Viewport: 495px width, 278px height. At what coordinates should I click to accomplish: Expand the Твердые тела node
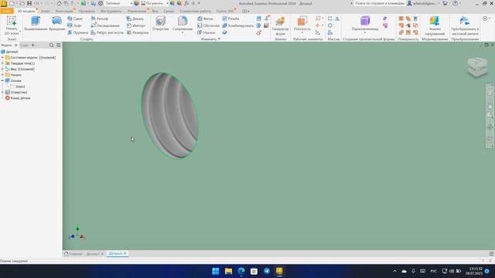click(2, 63)
